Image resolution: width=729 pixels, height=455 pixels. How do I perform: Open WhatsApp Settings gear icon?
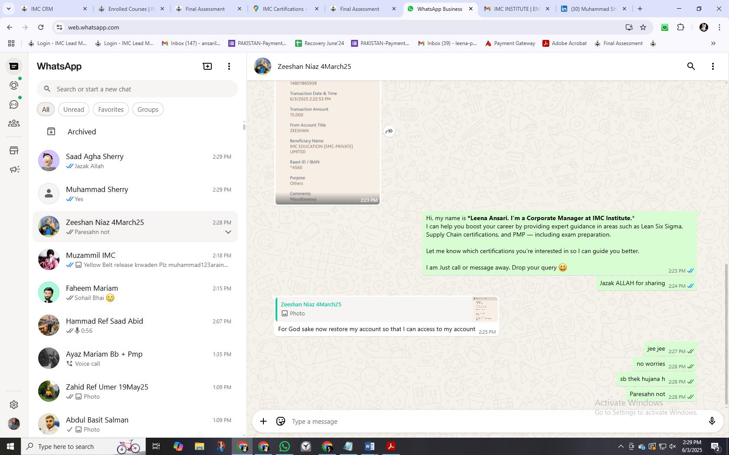click(14, 404)
